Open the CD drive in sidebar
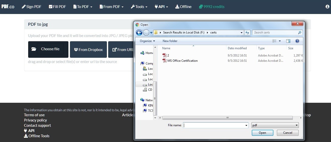The width and height of the screenshot is (331, 142). [147, 90]
